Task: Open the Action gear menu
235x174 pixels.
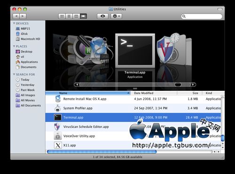Action: tap(116, 16)
